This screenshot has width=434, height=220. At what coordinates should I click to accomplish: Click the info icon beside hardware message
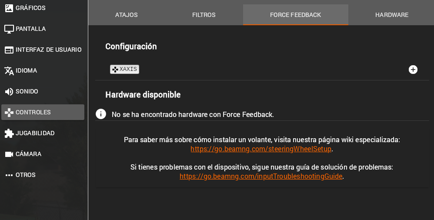click(x=101, y=114)
